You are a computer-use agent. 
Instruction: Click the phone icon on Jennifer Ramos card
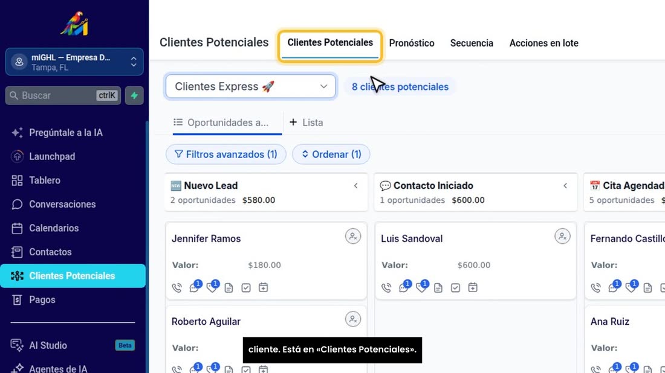pos(177,288)
